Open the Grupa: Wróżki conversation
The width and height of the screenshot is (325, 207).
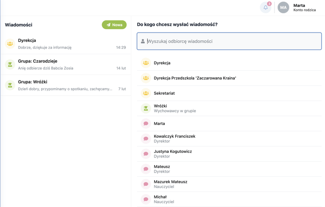pyautogui.click(x=66, y=85)
